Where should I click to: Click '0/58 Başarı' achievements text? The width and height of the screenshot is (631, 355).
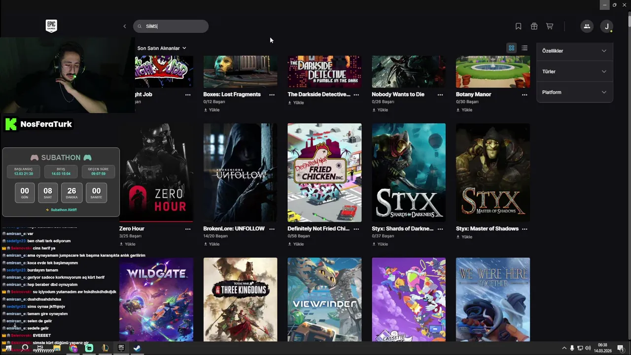(299, 236)
